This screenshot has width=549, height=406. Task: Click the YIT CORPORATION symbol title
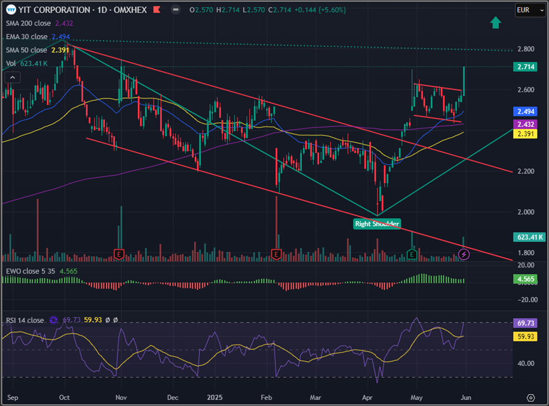56,10
